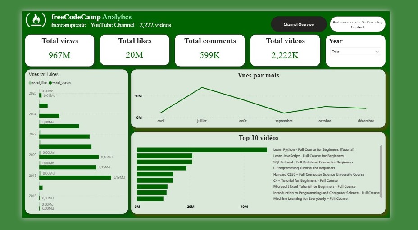Click the 40M axis tick label
Screen dimensions: 418x230
(244, 207)
